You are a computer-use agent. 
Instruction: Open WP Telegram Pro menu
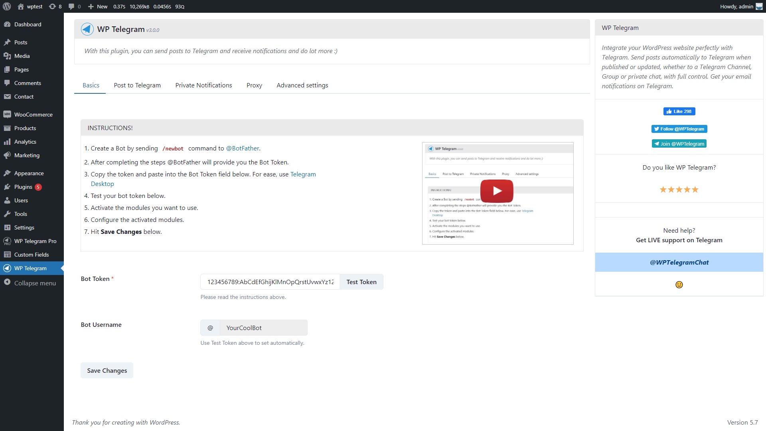click(x=32, y=241)
